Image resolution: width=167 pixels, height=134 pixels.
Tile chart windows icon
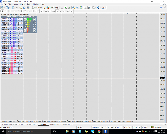pos(81,8)
